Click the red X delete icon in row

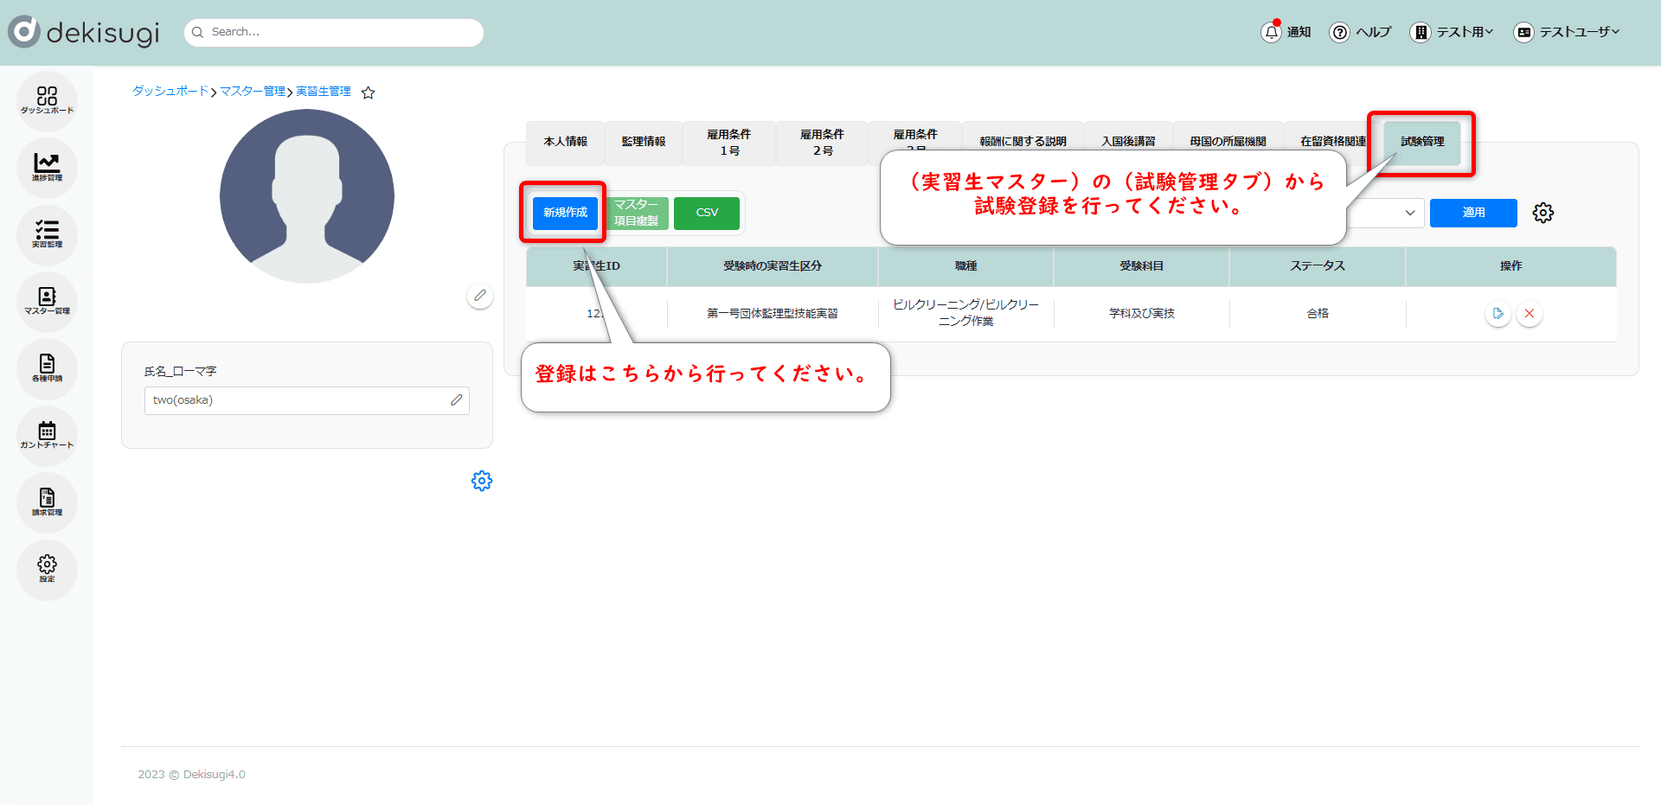tap(1529, 313)
